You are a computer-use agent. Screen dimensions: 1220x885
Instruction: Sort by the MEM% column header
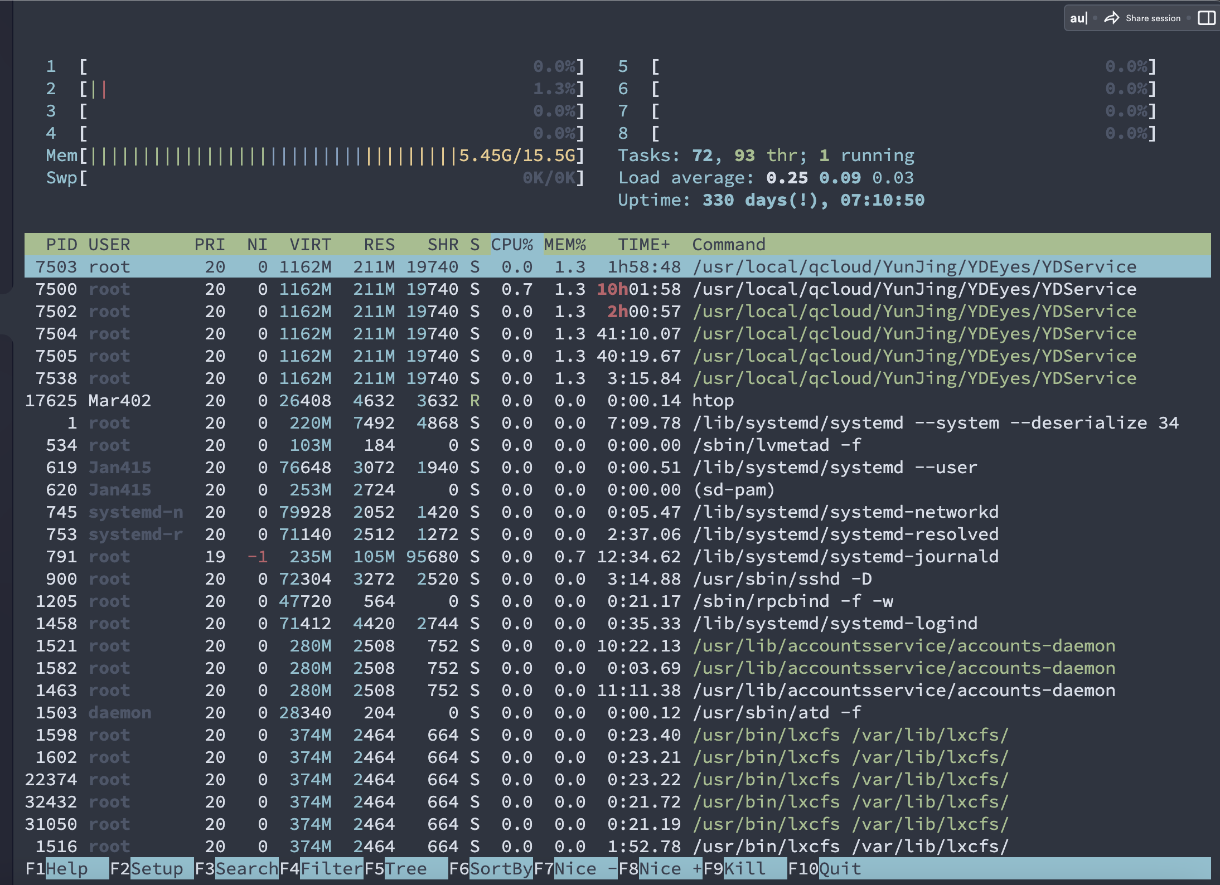(x=565, y=244)
